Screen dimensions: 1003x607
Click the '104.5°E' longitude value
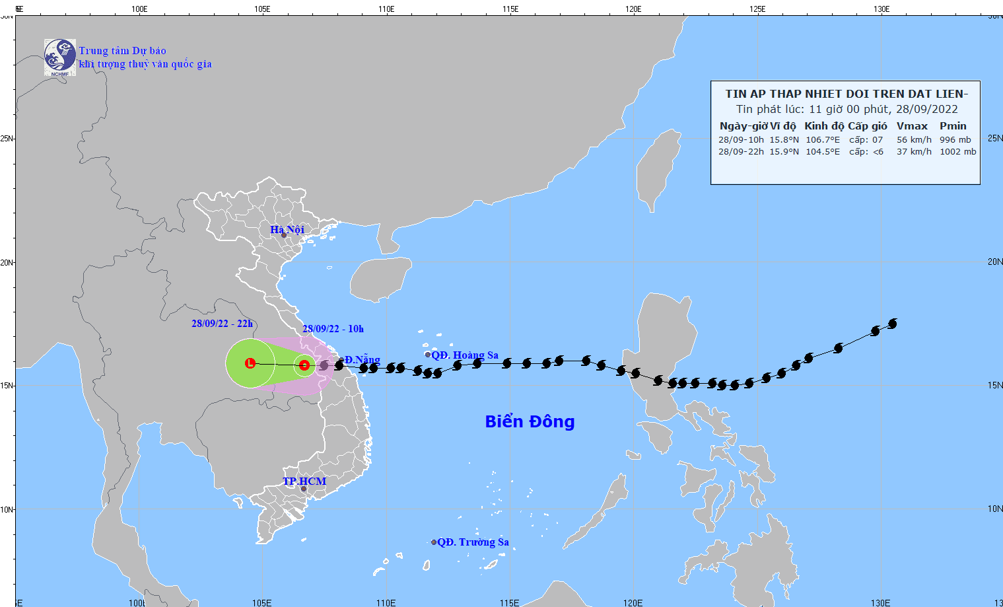coord(823,151)
